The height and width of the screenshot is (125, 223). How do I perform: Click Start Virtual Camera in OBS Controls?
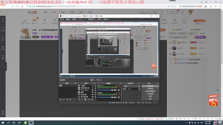coord(150,91)
